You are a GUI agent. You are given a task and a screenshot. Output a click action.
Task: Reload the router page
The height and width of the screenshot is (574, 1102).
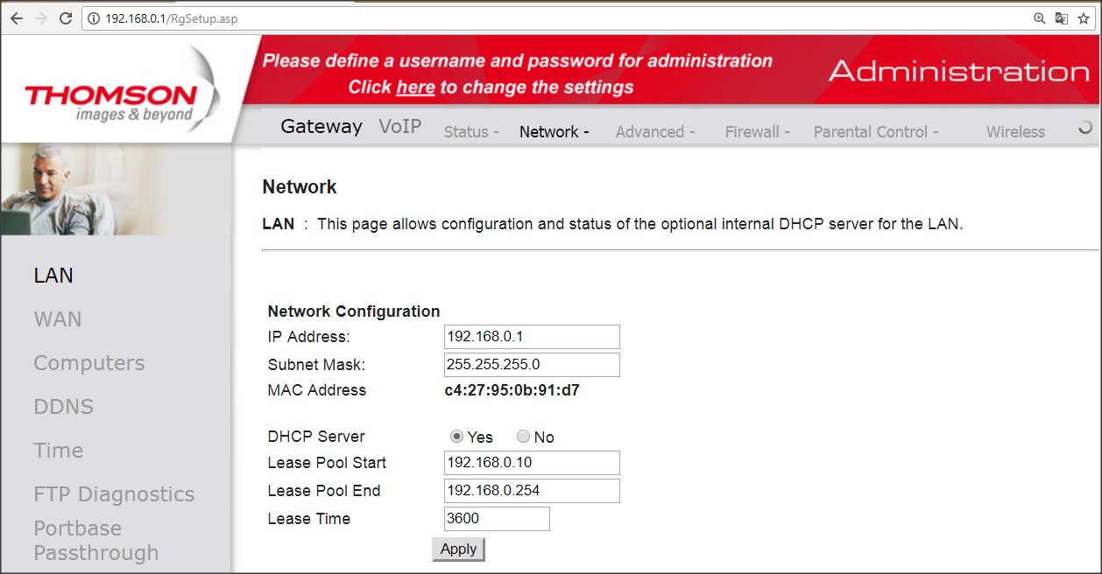pos(66,18)
